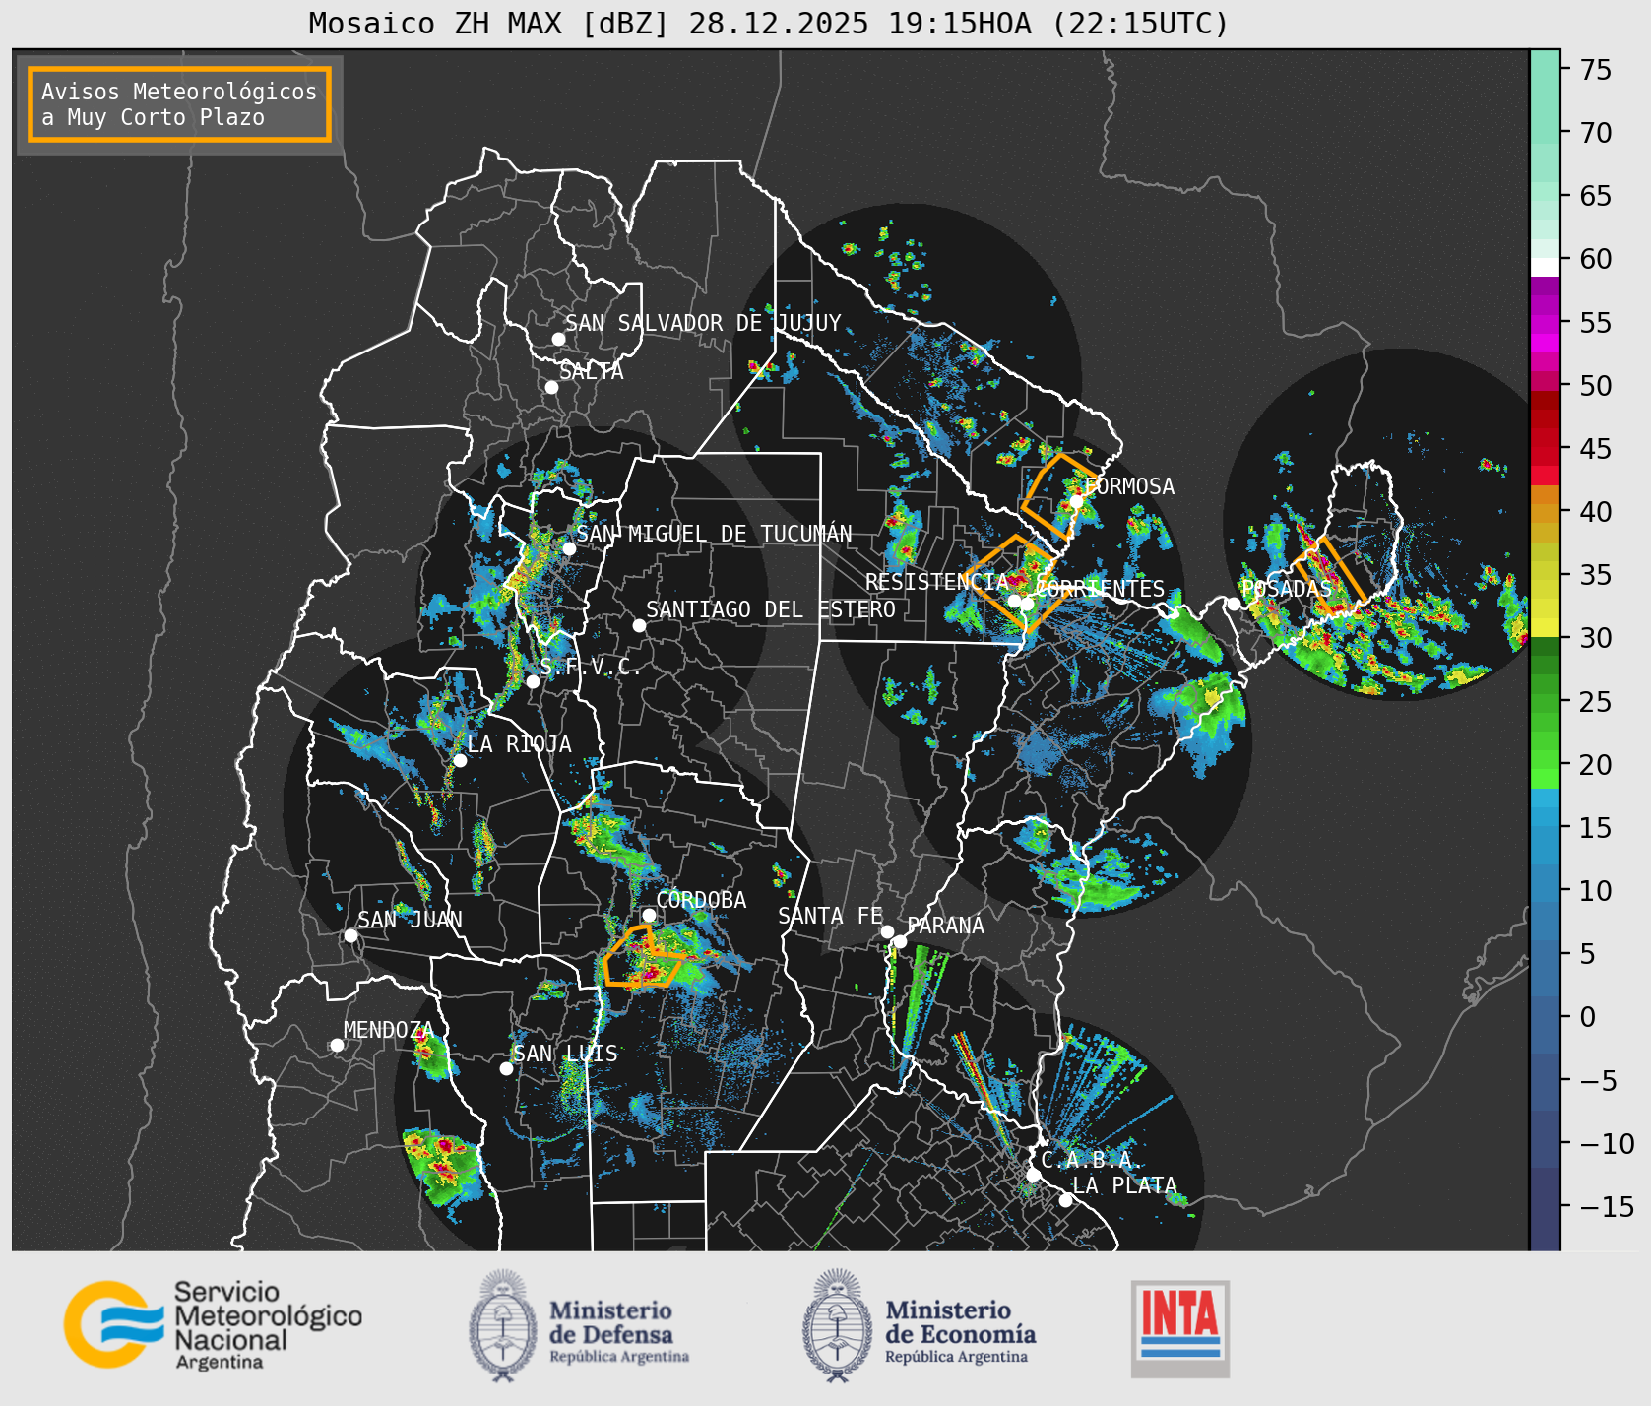1651x1406 pixels.
Task: Click the 'SANTA FE' city label
Action: tap(830, 916)
